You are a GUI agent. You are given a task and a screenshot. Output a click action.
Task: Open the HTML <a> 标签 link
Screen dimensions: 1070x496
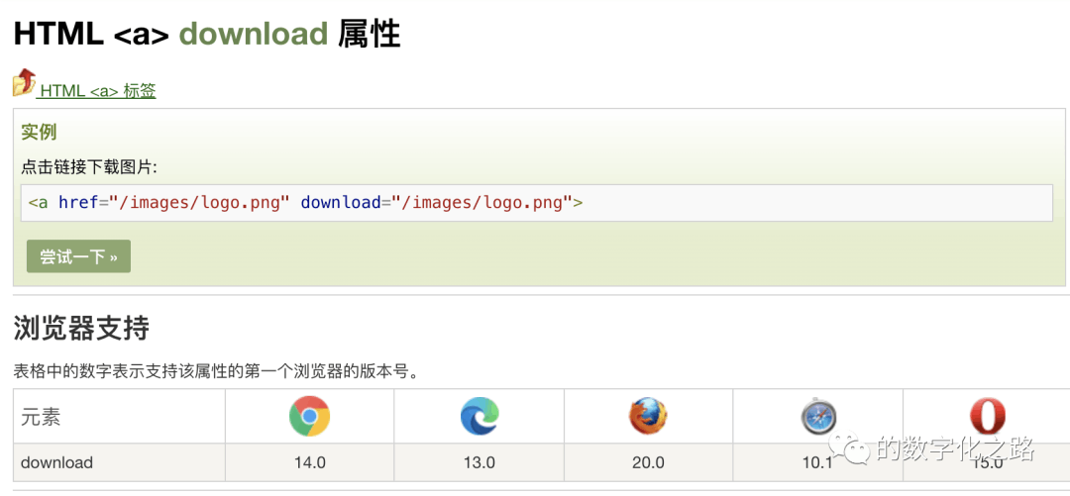point(97,91)
